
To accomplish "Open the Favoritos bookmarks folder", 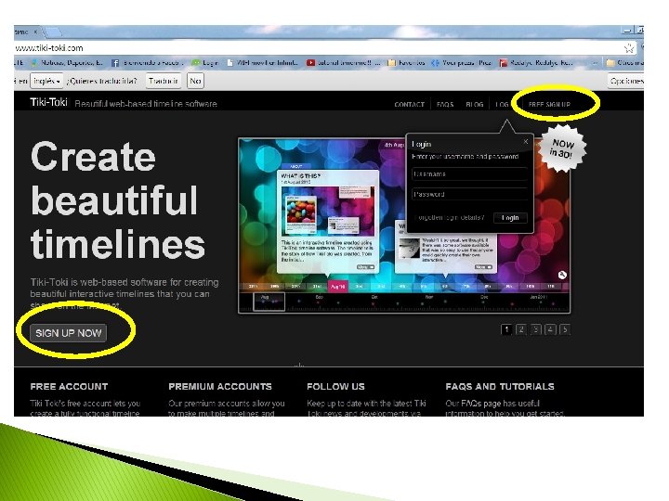I will pyautogui.click(x=406, y=63).
